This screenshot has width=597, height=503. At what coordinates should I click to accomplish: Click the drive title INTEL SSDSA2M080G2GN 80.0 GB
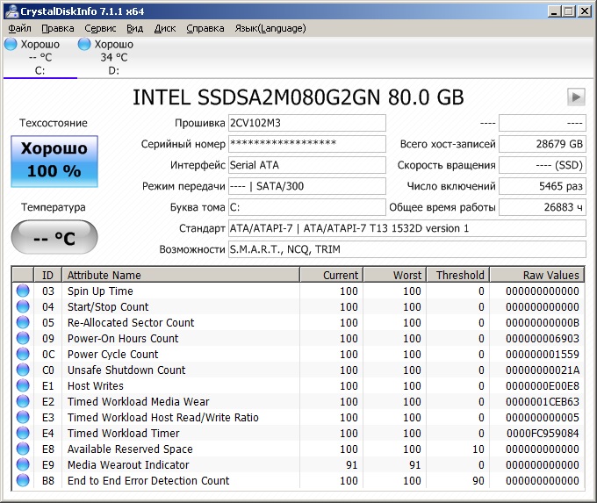coord(298,97)
